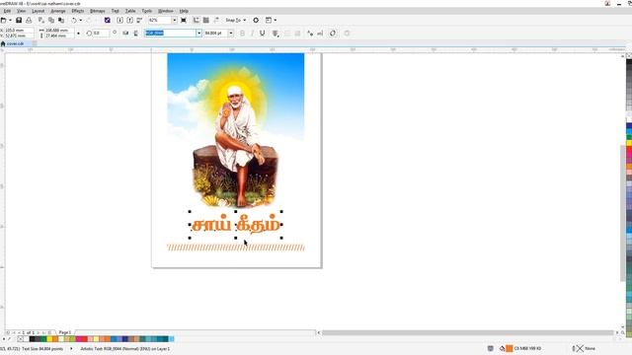The image size is (632, 355).
Task: Click the Application launcher icon
Action: pyautogui.click(x=269, y=20)
